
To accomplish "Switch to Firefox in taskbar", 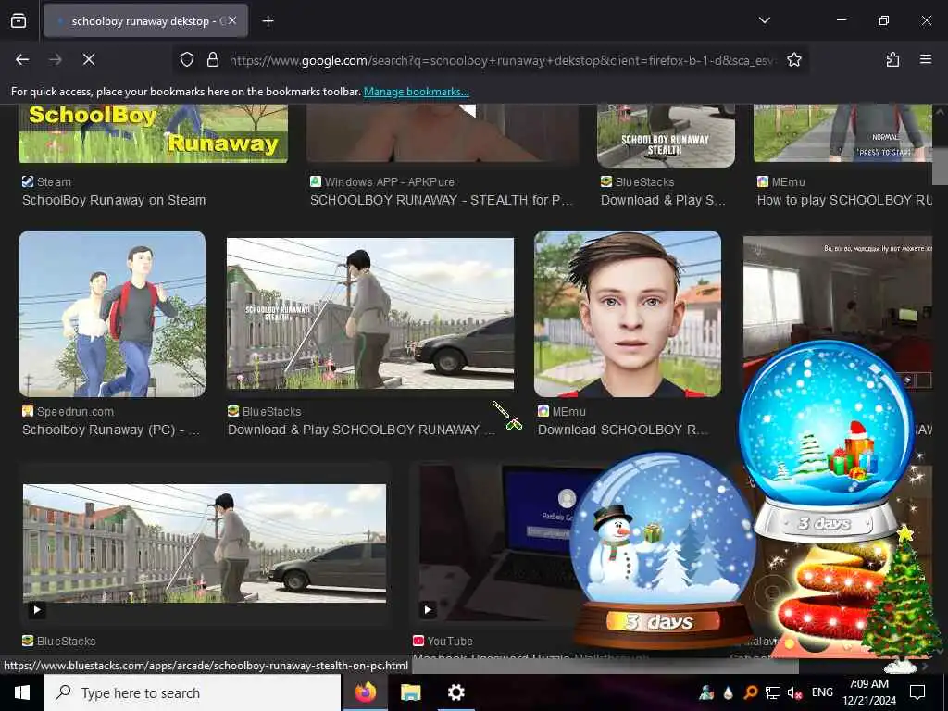I will point(365,692).
